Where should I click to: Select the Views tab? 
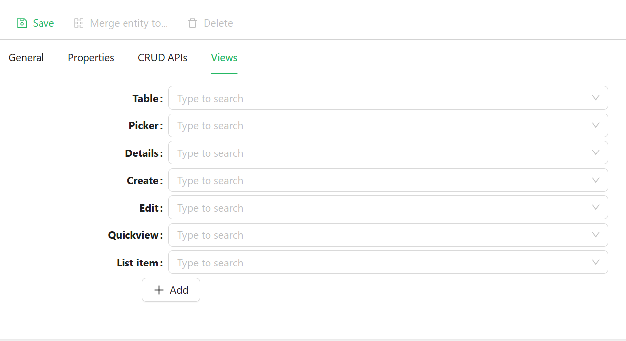pyautogui.click(x=224, y=58)
